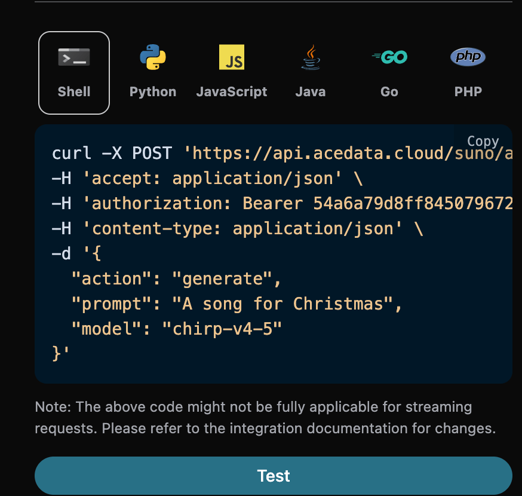This screenshot has width=522, height=496.
Task: Choose the Java tab label
Action: click(311, 92)
